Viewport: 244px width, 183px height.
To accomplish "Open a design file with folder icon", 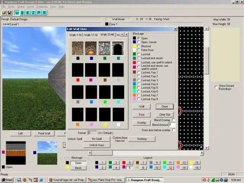I will pyautogui.click(x=4, y=13).
